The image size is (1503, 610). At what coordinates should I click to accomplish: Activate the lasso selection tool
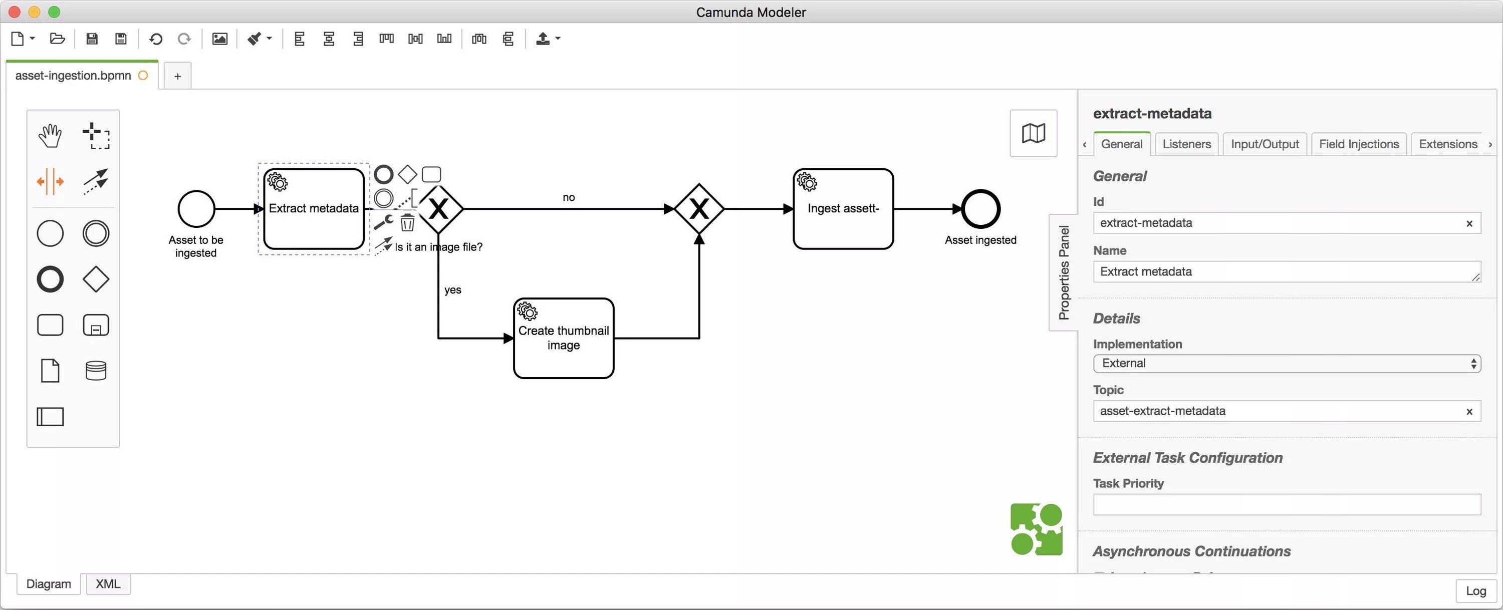coord(96,135)
